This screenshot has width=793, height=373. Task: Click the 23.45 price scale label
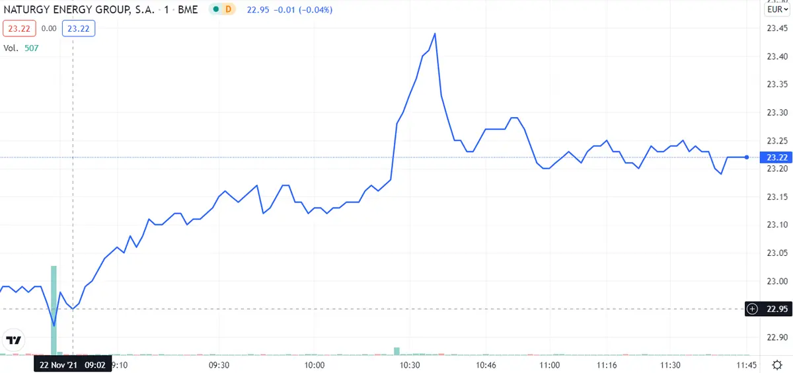click(776, 28)
